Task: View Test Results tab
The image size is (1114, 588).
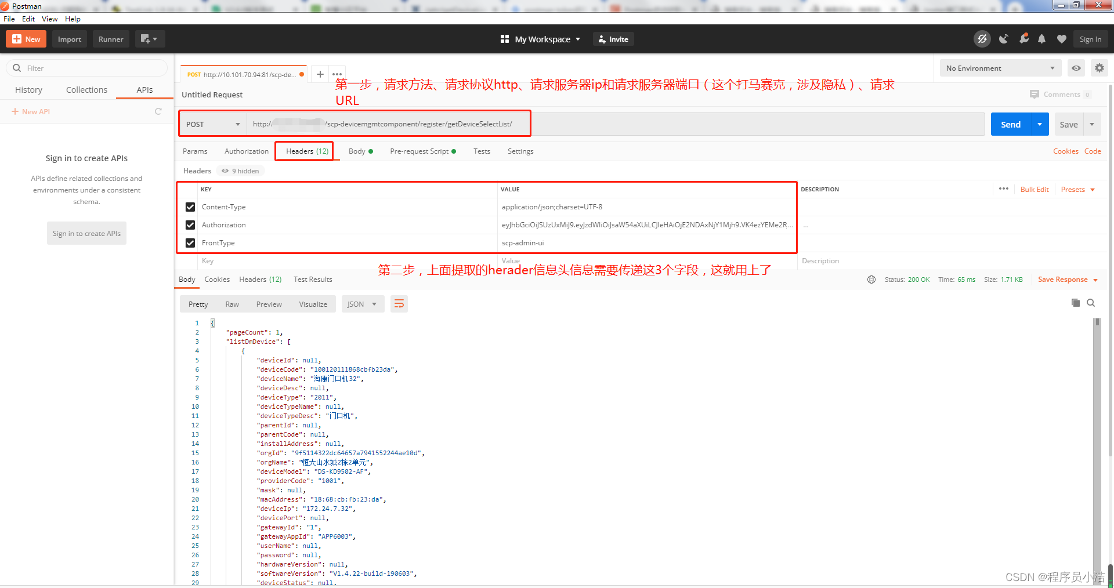Action: point(313,280)
